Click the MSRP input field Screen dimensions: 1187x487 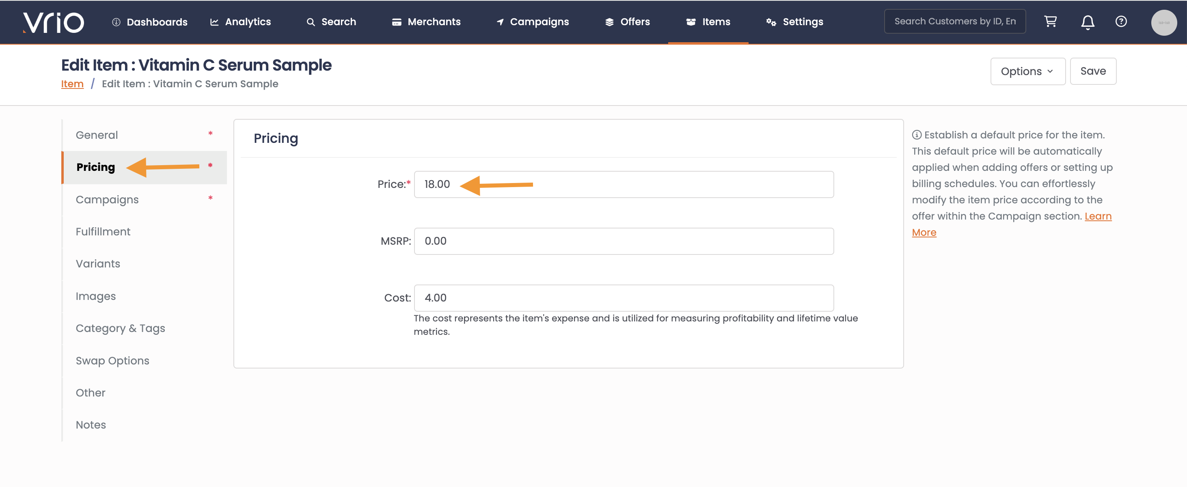coord(624,241)
